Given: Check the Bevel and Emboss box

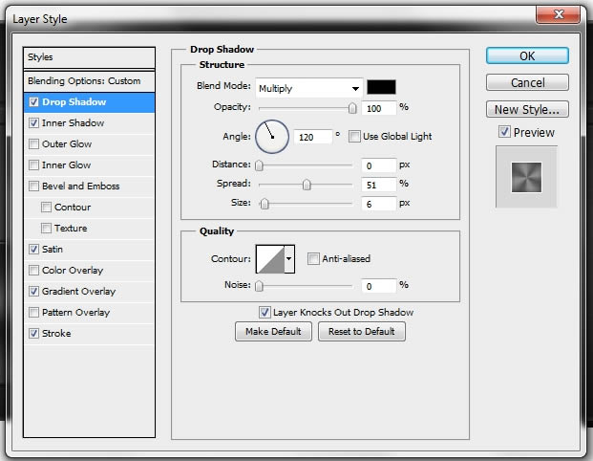Looking at the screenshot, I should tap(34, 186).
